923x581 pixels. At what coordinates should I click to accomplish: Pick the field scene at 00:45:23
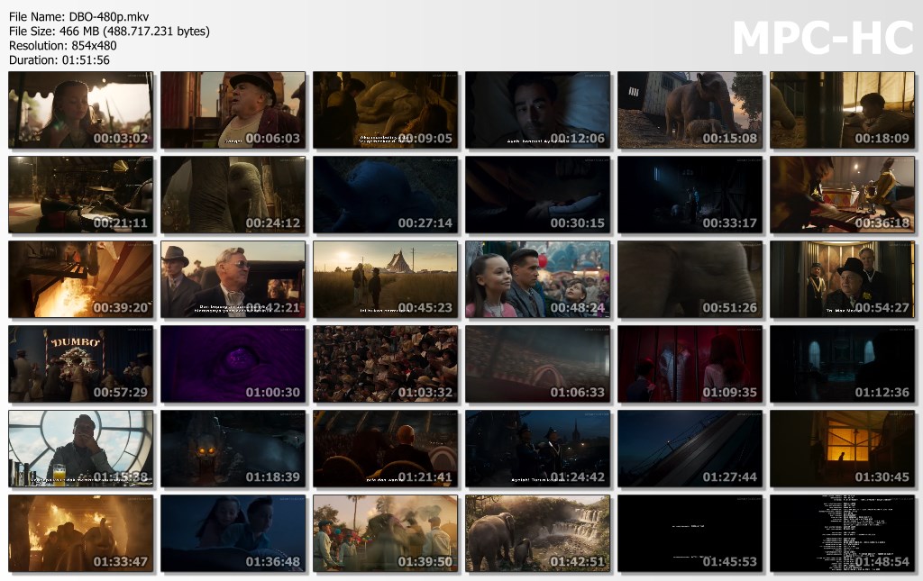(x=386, y=279)
